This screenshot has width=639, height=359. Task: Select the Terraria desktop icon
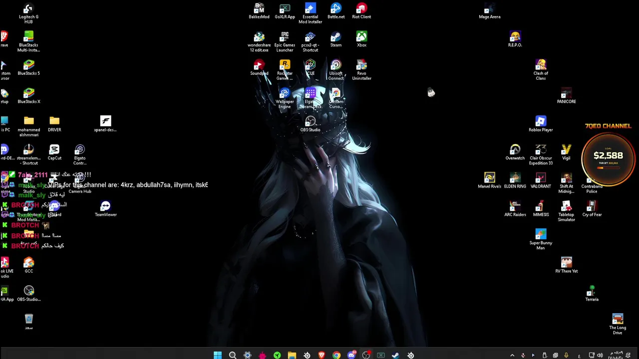tap(592, 294)
